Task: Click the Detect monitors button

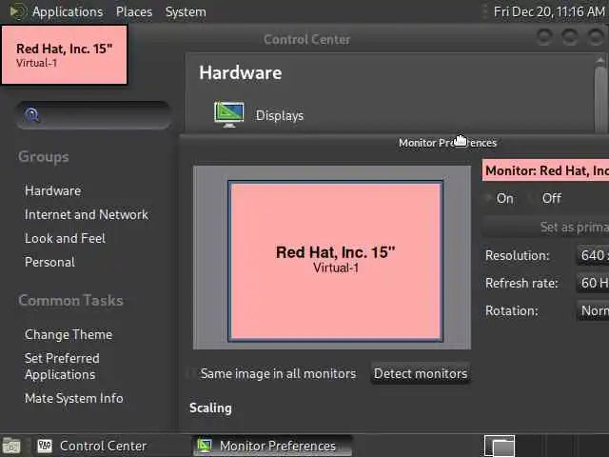Action: (x=421, y=373)
